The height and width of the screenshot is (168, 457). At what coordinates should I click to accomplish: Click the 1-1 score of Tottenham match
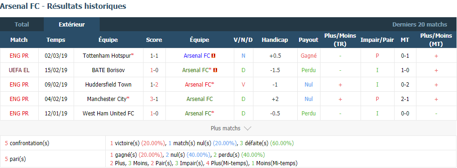(x=154, y=55)
